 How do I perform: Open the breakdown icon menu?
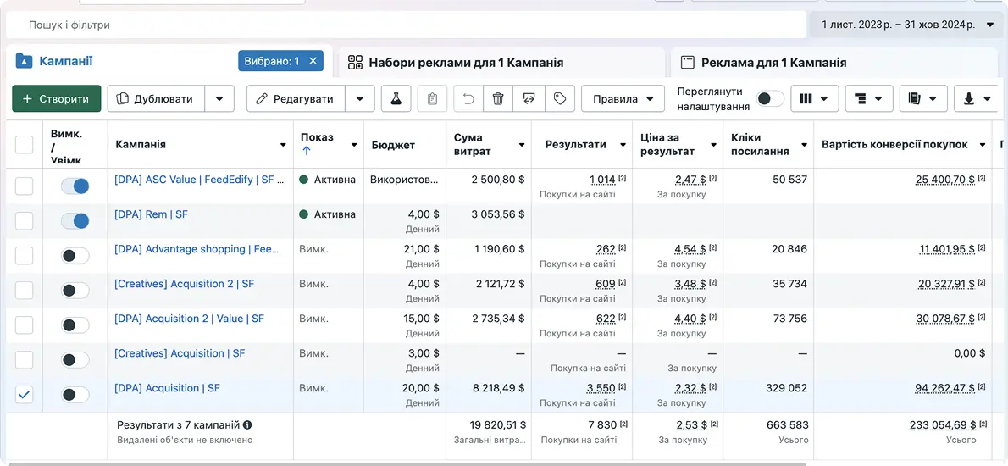869,99
